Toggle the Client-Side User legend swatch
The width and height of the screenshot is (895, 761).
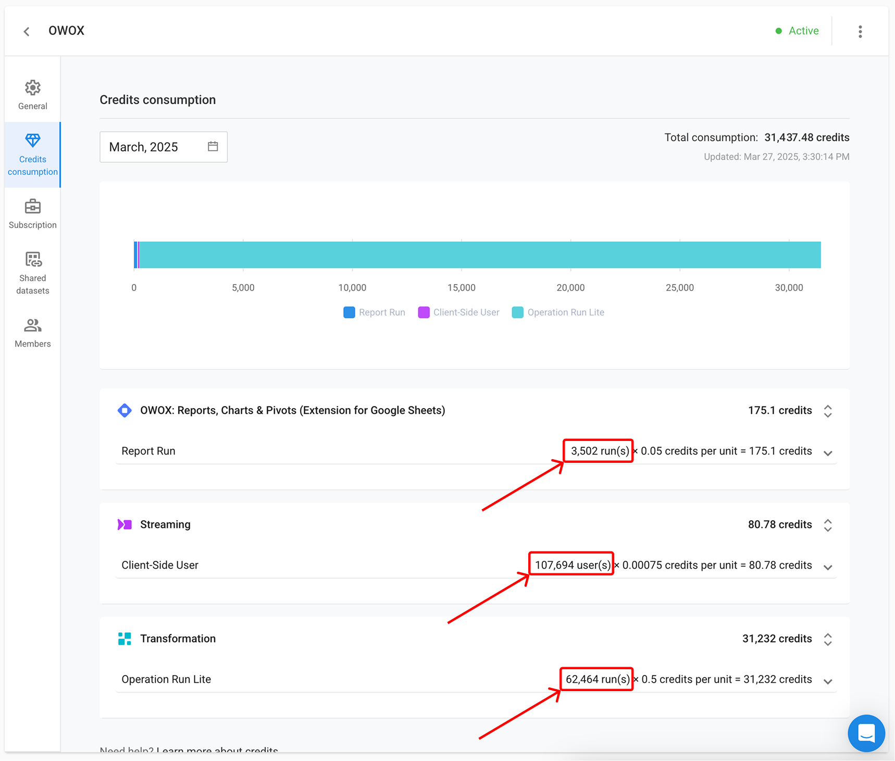point(424,312)
